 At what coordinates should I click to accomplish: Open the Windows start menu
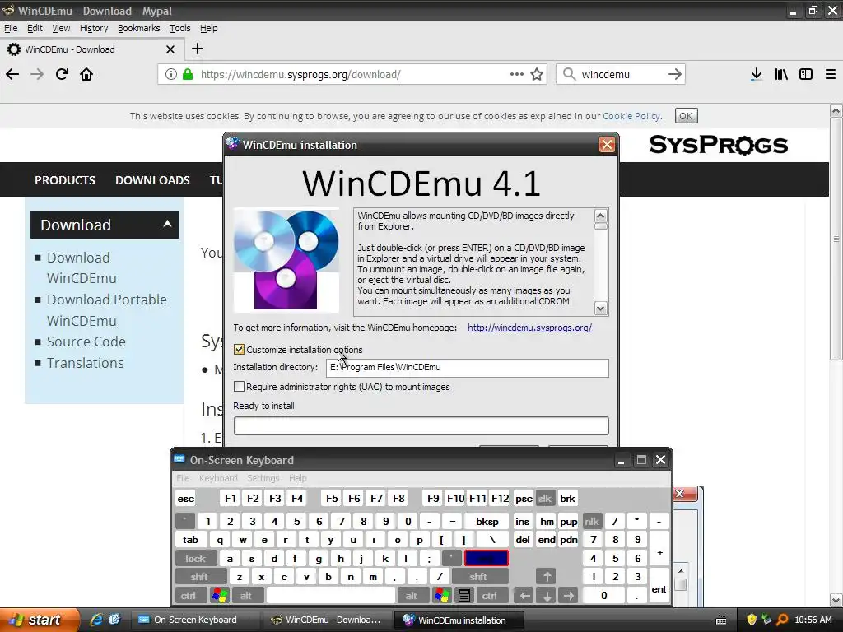[40, 620]
